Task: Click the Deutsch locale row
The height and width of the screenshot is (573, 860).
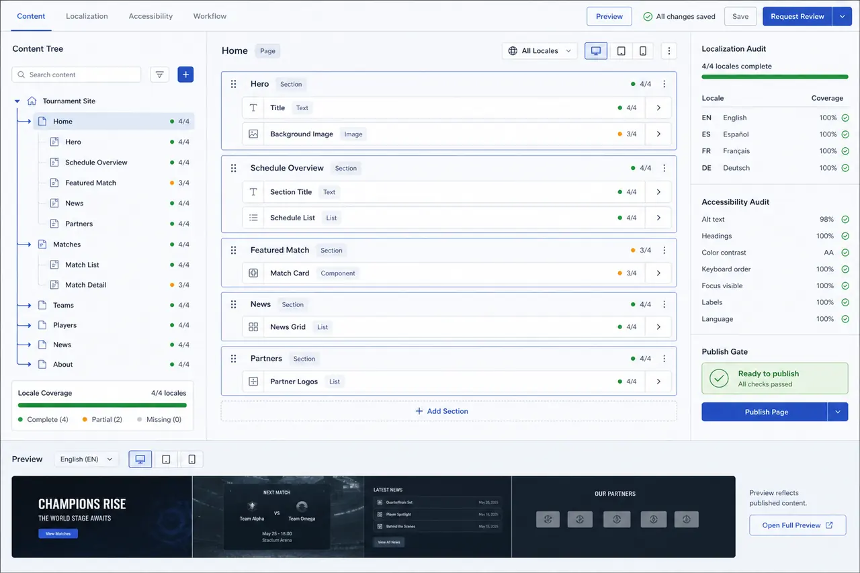Action: click(x=775, y=168)
